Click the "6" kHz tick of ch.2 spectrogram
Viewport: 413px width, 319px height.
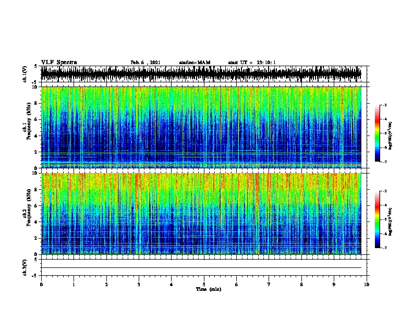point(36,205)
